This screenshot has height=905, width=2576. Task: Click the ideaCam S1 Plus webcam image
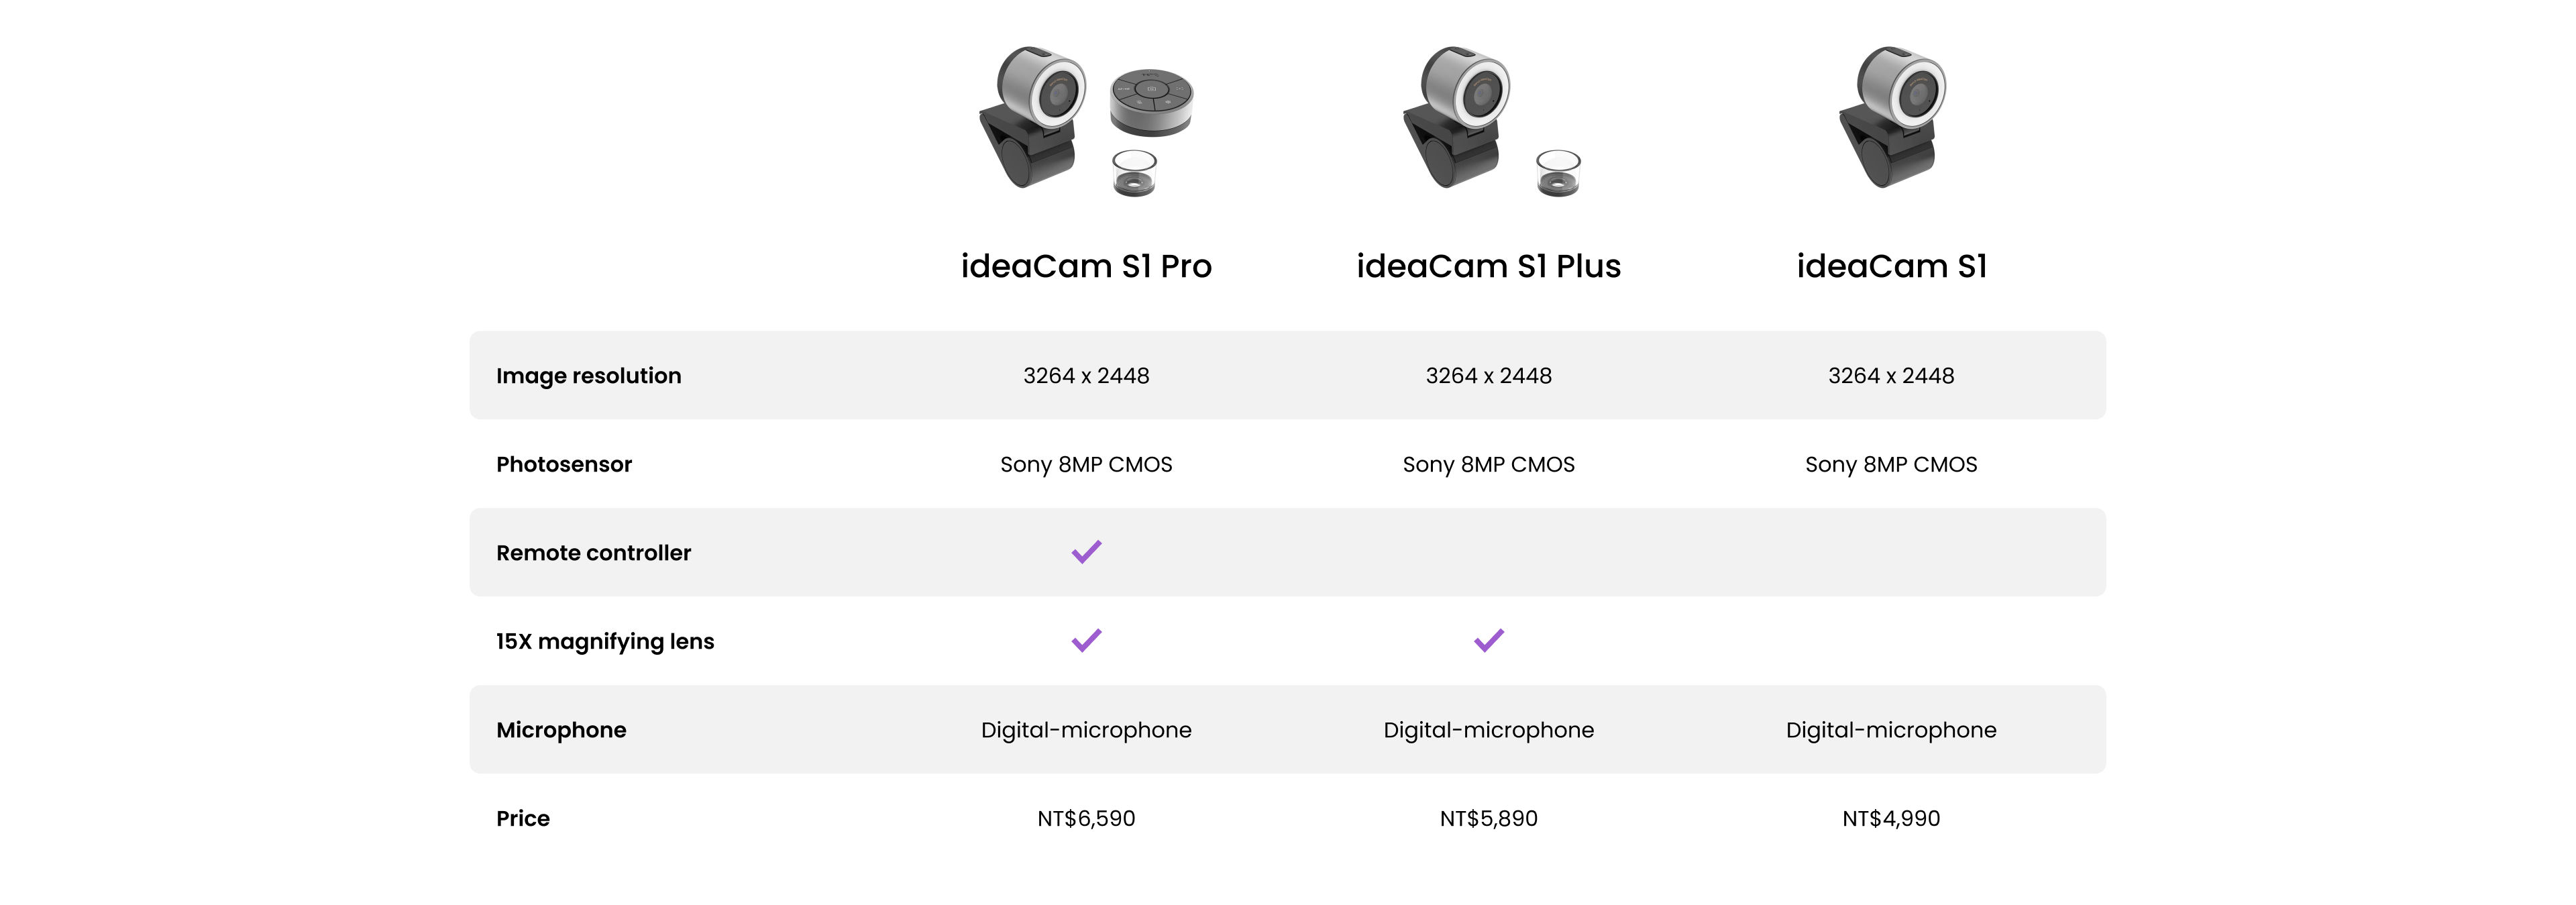(1456, 117)
